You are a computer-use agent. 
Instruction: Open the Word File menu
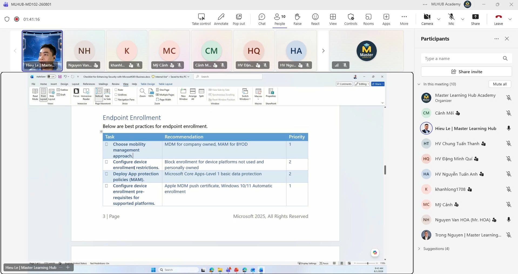(33, 84)
